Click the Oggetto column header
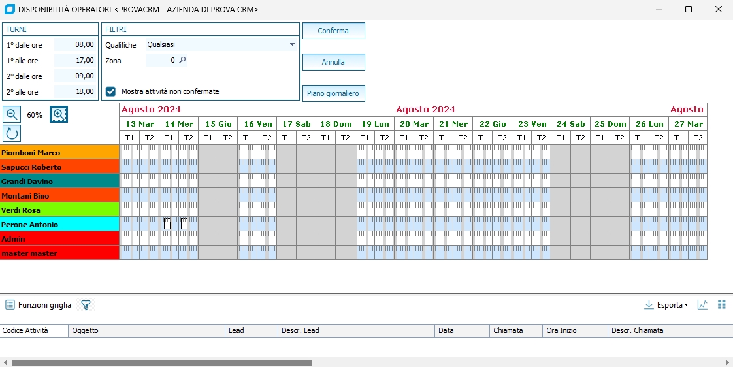This screenshot has width=733, height=367. 146,330
